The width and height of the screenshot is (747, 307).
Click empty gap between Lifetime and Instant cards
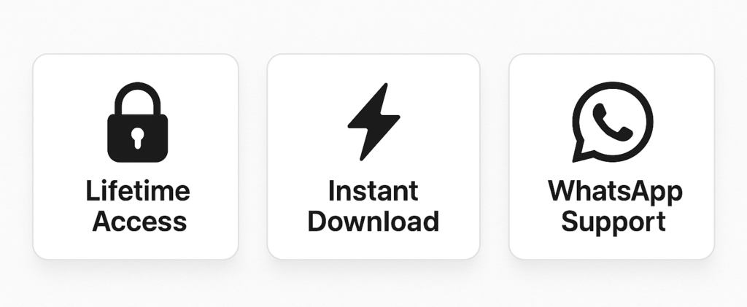click(x=253, y=157)
